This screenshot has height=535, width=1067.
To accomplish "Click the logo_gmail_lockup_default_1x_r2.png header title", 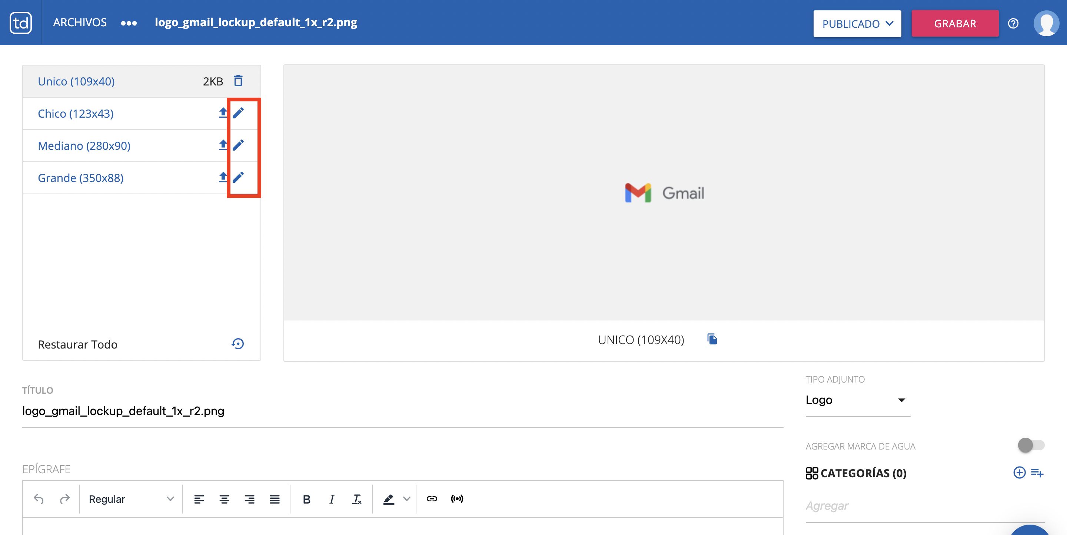I will [256, 23].
